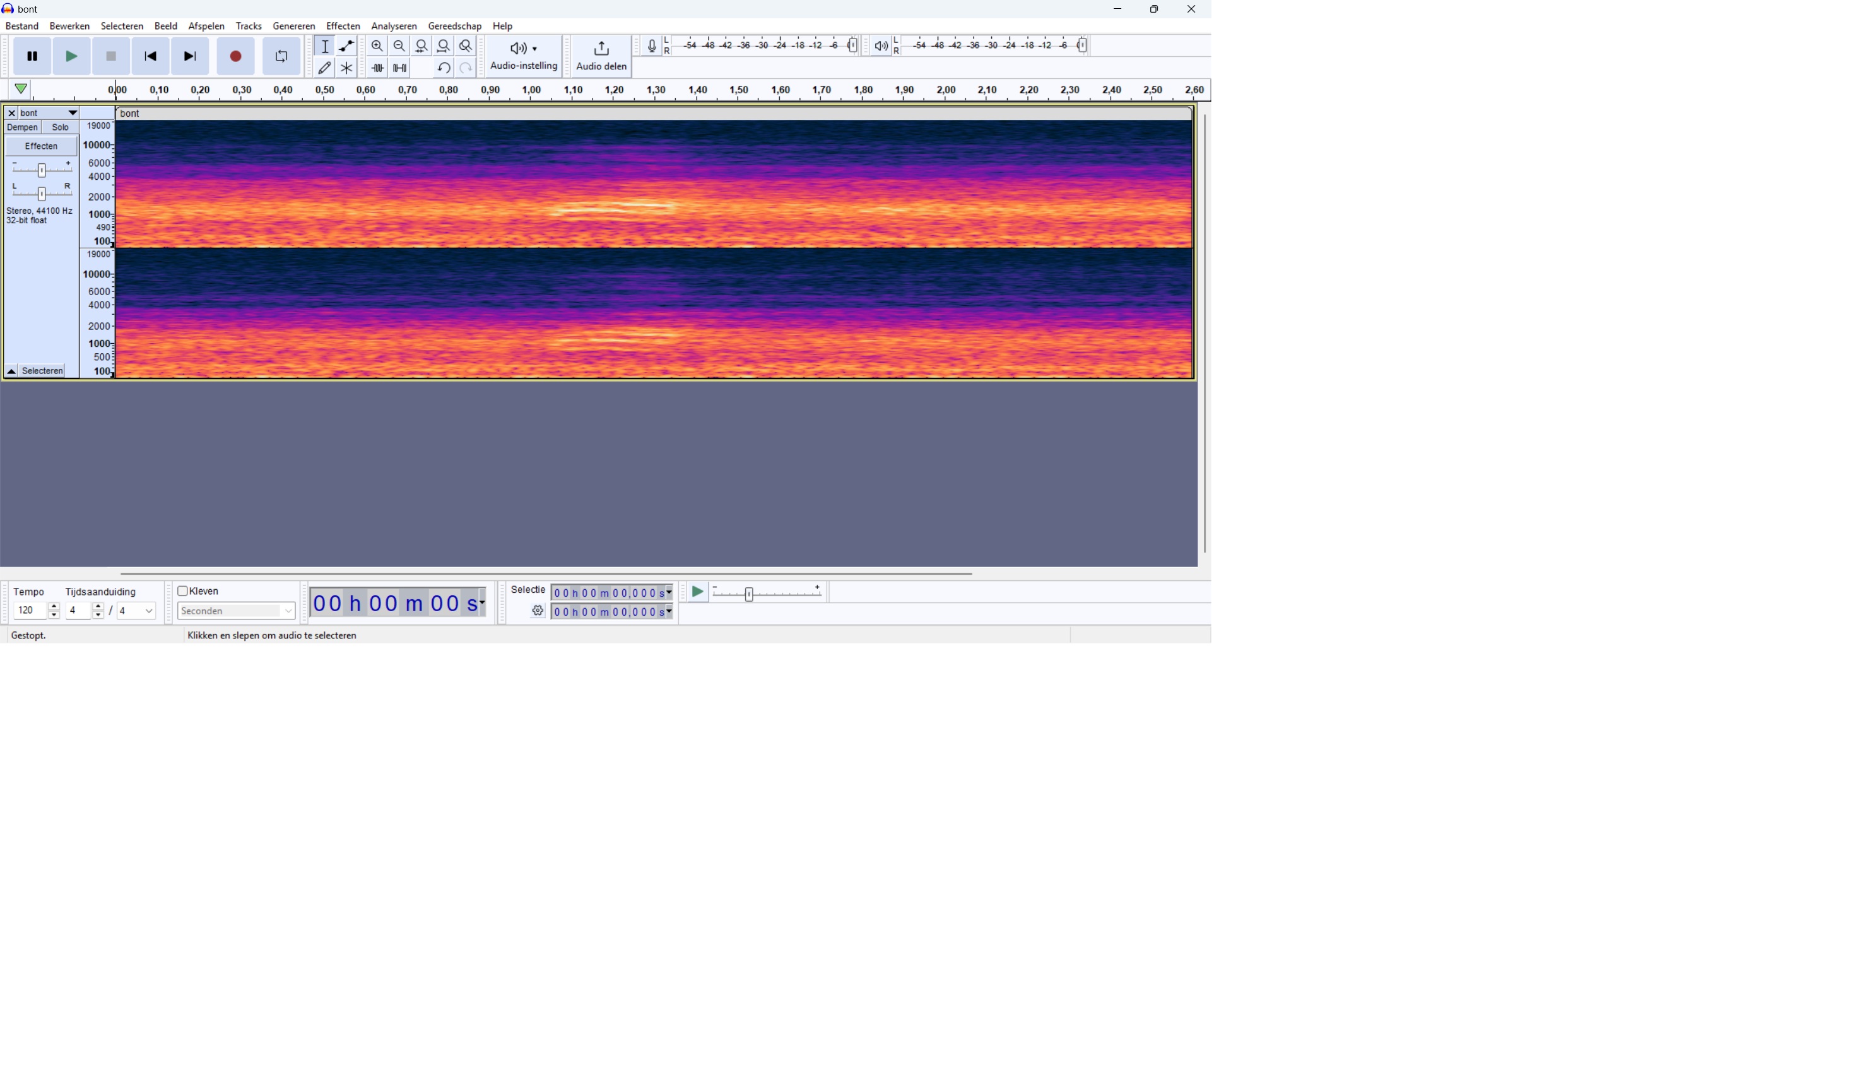Screen dimensions: 1850x1071
Task: Increase Tempo with the up stepper arrow
Action: 54,607
